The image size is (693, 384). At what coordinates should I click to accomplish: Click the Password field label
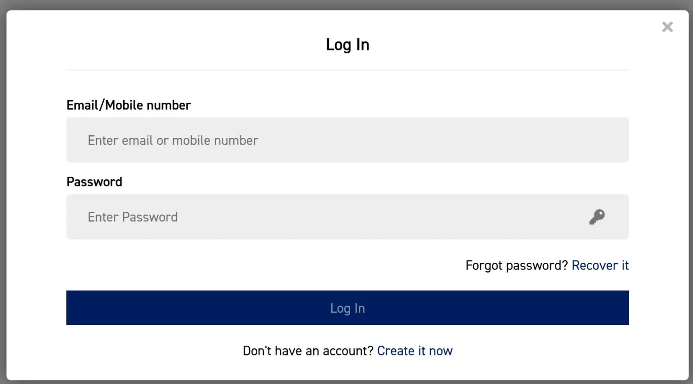tap(94, 182)
